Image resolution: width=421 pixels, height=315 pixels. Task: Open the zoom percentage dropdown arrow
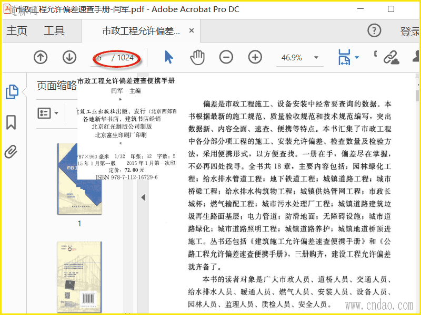coord(316,57)
